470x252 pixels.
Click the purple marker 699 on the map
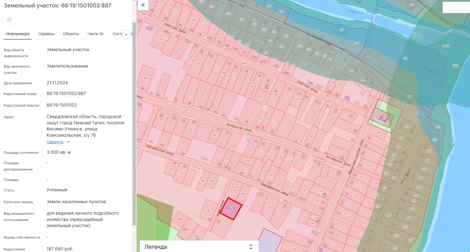[324, 194]
